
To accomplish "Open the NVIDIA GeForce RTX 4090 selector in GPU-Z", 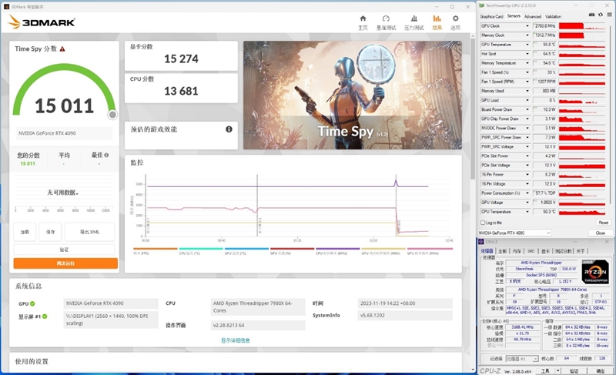I will coord(514,233).
